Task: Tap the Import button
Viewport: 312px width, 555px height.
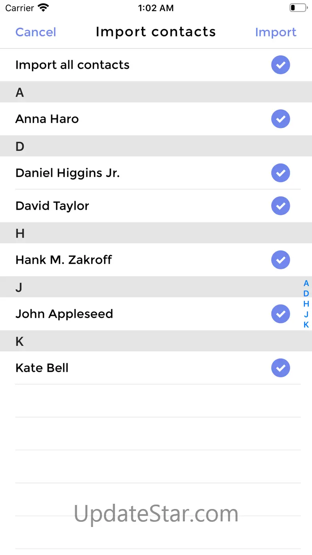Action: [276, 32]
